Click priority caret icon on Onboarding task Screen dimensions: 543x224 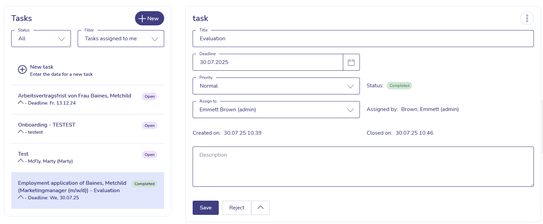(x=21, y=132)
